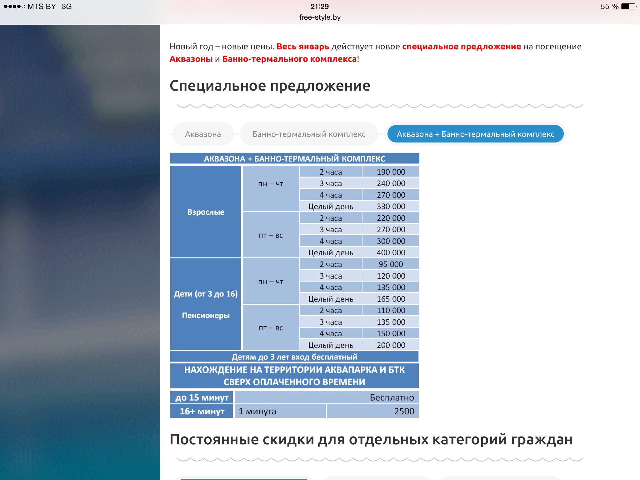Viewport: 640px width, 480px height.
Task: Click the 220 000 price cell
Action: point(391,218)
